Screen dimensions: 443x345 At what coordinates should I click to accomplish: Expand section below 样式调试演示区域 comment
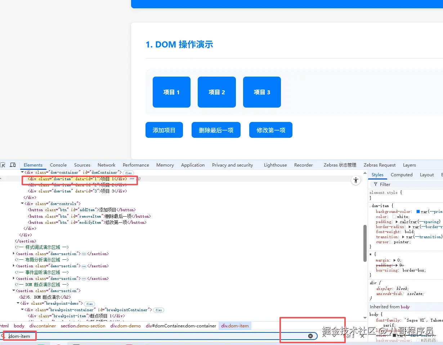[x=14, y=254]
